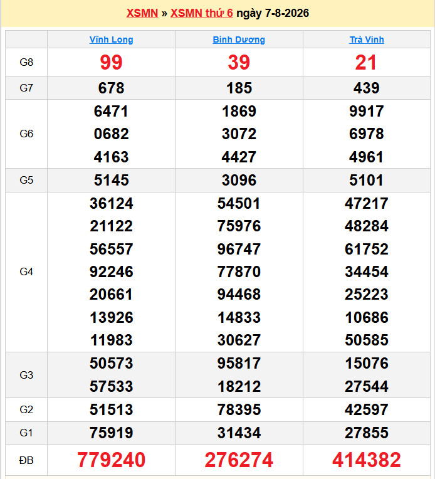Select Vĩnh Long G8 number 99
The image size is (435, 479).
tap(111, 62)
